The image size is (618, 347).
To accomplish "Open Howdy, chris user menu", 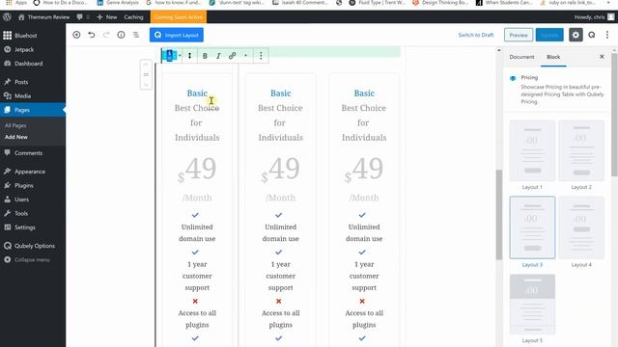I will [x=594, y=17].
